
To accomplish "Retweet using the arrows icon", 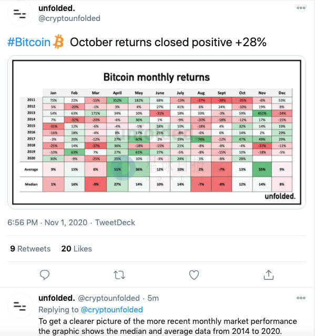I will click(119, 275).
